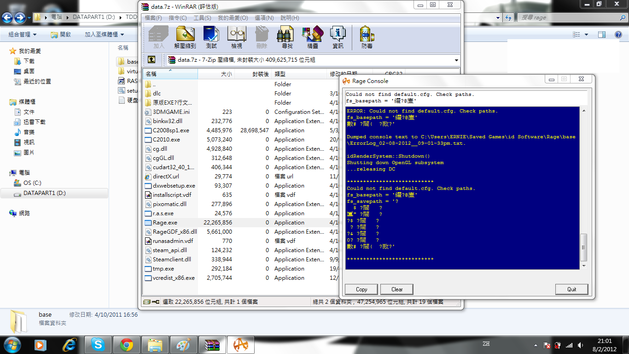Click the refresh button beside the address bar
Image resolution: width=629 pixels, height=354 pixels.
tap(508, 18)
